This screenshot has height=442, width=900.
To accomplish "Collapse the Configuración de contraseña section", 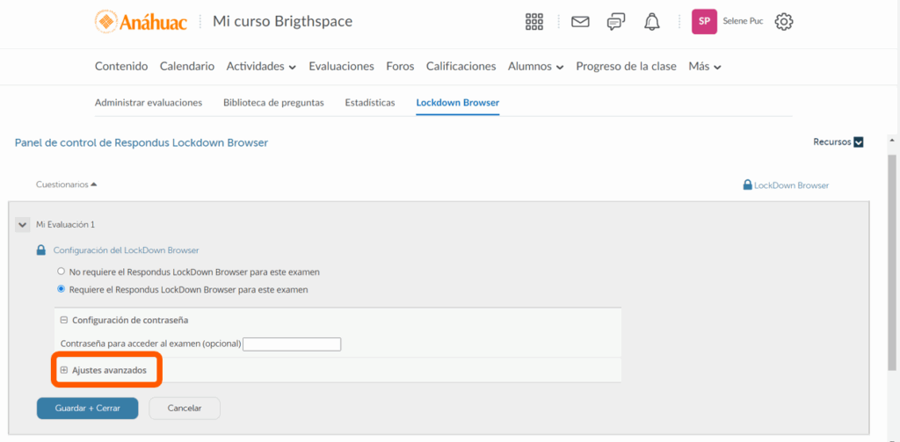I will coord(64,320).
